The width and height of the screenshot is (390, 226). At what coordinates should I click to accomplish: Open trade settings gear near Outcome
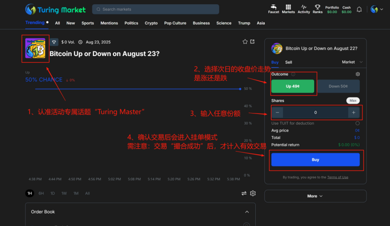[x=357, y=74]
